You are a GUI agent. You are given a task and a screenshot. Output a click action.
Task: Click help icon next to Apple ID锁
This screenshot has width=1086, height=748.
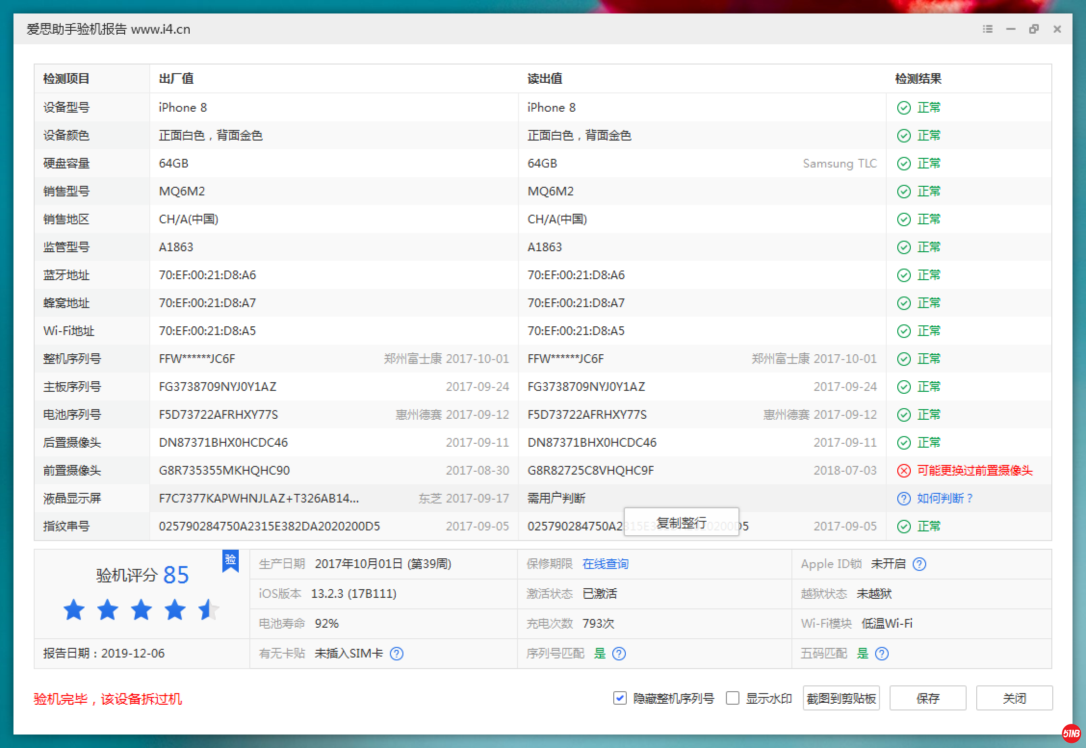click(x=919, y=564)
